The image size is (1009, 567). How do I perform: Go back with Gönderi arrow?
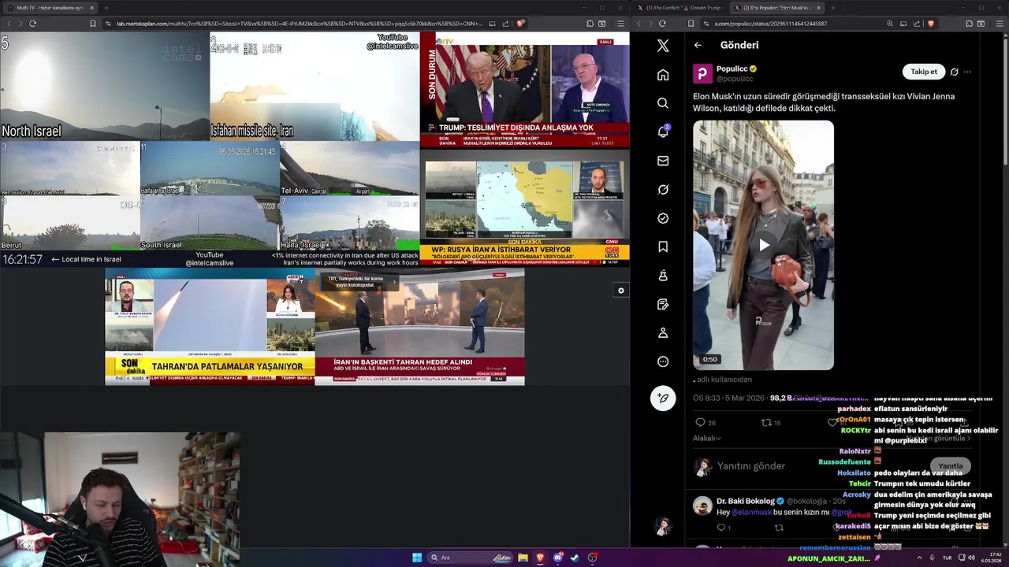(698, 45)
